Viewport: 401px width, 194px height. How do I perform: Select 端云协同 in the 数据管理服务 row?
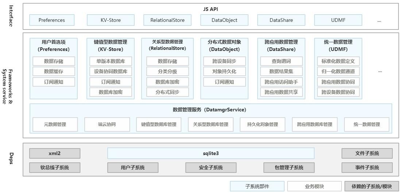(107, 124)
